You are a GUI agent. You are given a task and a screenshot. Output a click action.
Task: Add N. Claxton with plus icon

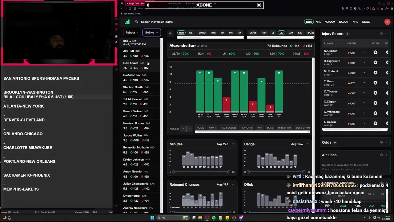(x=375, y=52)
